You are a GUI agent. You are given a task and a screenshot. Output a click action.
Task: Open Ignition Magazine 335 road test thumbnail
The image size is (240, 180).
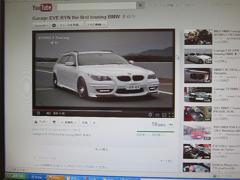[196, 168]
